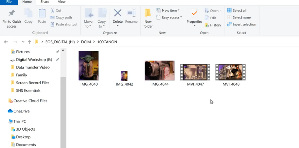
Task: Click Paste shortcut in the ribbon
Action: click(64, 24)
